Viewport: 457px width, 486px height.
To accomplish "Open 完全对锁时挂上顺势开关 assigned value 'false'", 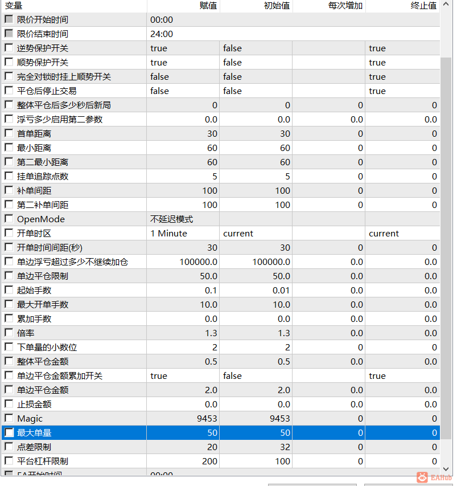I will tap(183, 76).
